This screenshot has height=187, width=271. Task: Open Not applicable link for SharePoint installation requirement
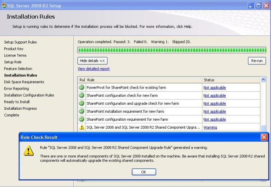pos(215,111)
